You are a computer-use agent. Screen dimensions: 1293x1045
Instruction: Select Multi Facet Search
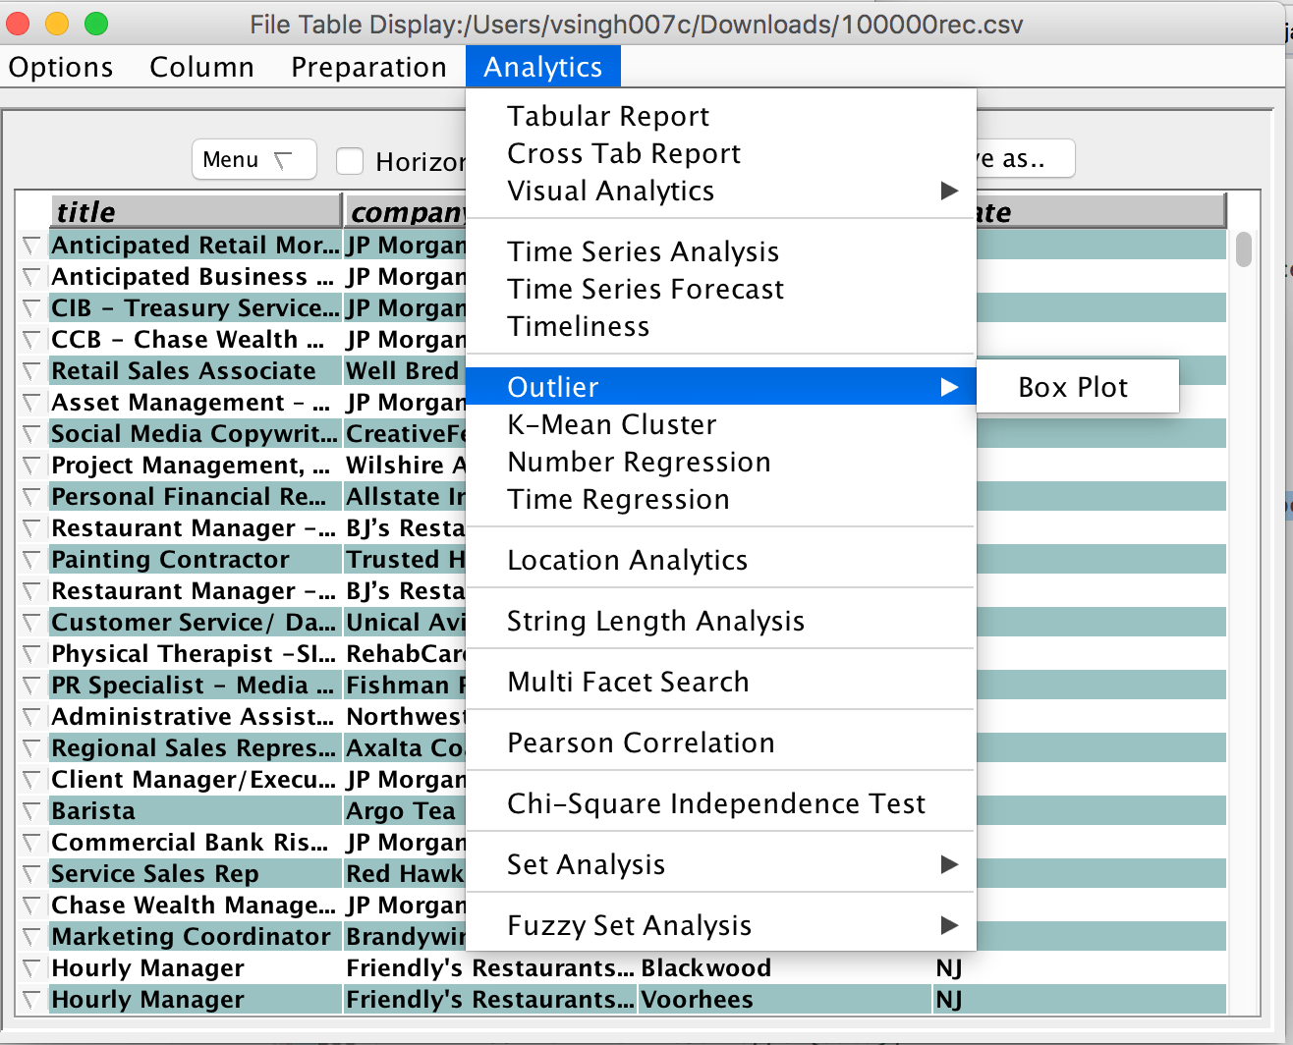coord(628,682)
